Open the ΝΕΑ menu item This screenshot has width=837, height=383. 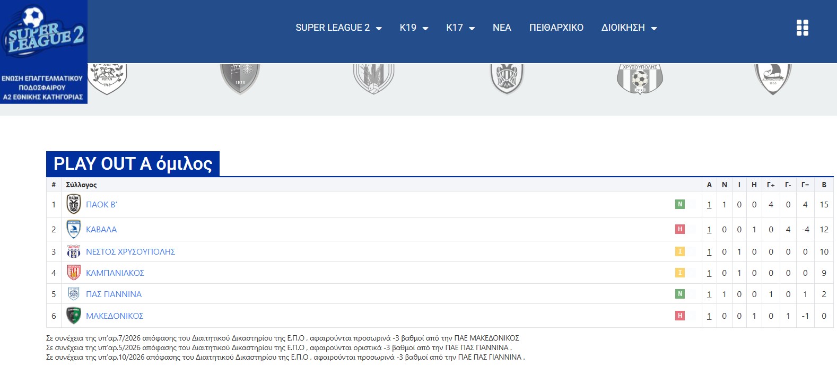[x=502, y=28]
